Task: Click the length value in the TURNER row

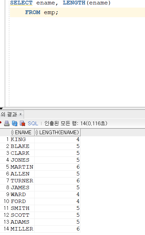Action: coord(58,181)
